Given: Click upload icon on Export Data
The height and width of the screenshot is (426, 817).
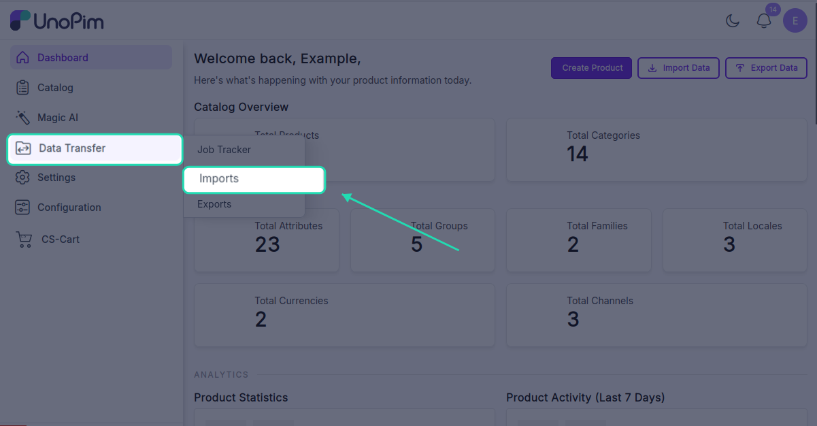Looking at the screenshot, I should click(x=740, y=68).
